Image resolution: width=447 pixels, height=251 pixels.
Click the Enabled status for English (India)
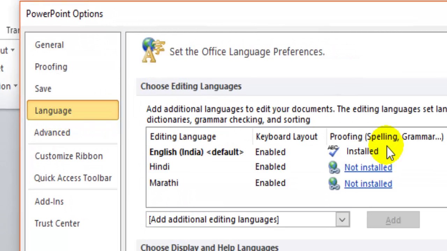(x=270, y=152)
